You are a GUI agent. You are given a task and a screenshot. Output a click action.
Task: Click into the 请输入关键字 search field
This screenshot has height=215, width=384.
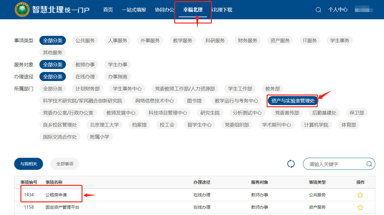[x=336, y=164]
